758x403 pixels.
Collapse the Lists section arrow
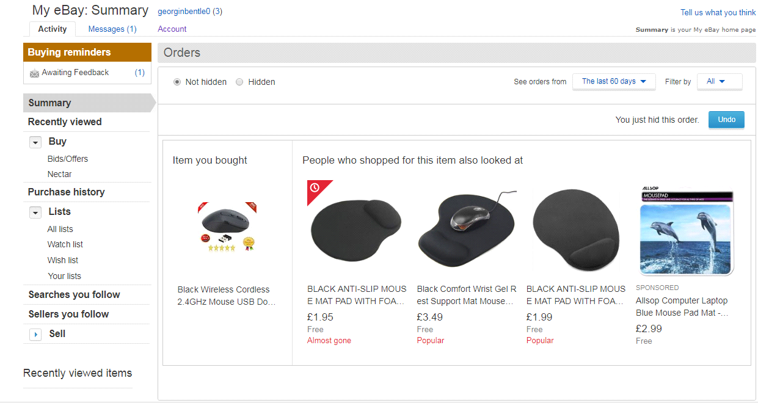(35, 212)
